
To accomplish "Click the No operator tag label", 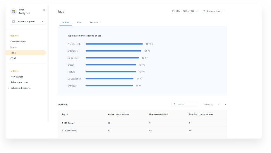I will coord(73,58).
